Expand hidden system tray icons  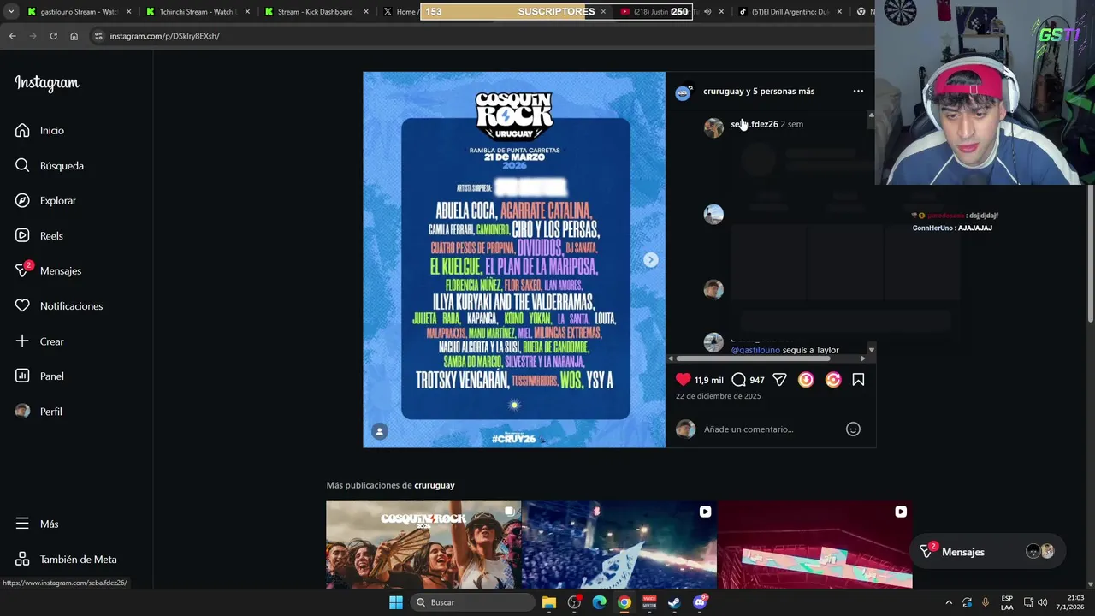coord(948,602)
